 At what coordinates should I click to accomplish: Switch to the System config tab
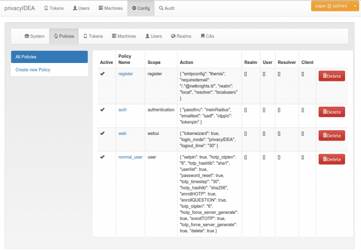[34, 36]
